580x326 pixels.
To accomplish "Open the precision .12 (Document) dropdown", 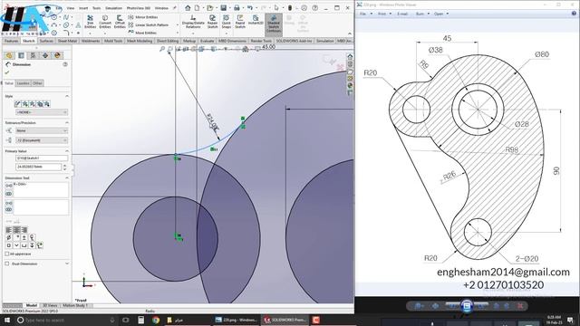I will pyautogui.click(x=42, y=140).
